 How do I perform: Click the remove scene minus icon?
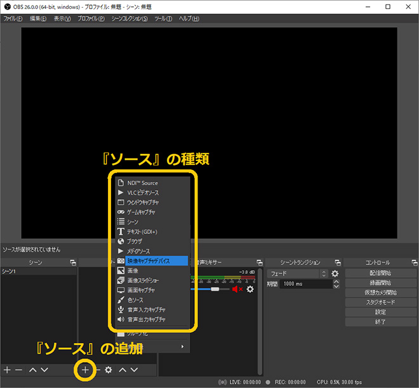click(x=18, y=370)
